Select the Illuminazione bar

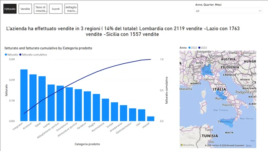pyautogui.click(x=106, y=110)
